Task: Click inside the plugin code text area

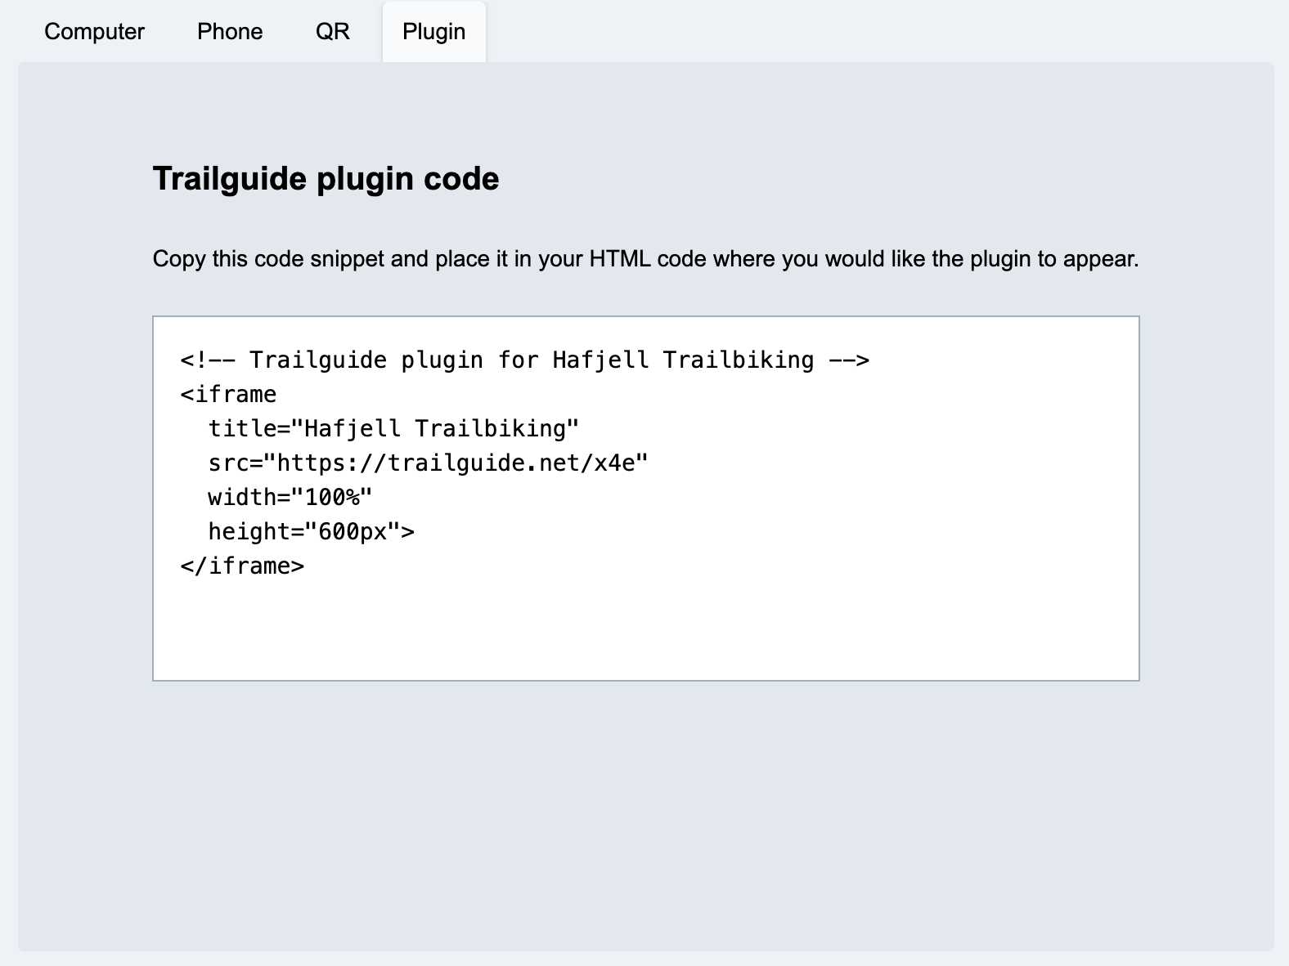Action: click(x=646, y=499)
